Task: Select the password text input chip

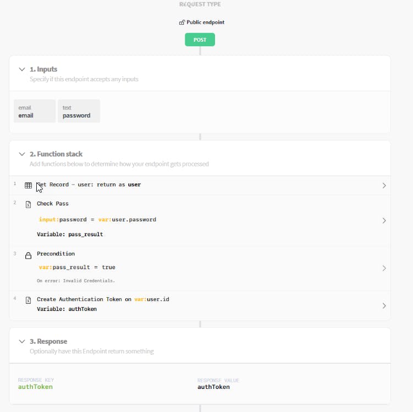Action: 79,112
